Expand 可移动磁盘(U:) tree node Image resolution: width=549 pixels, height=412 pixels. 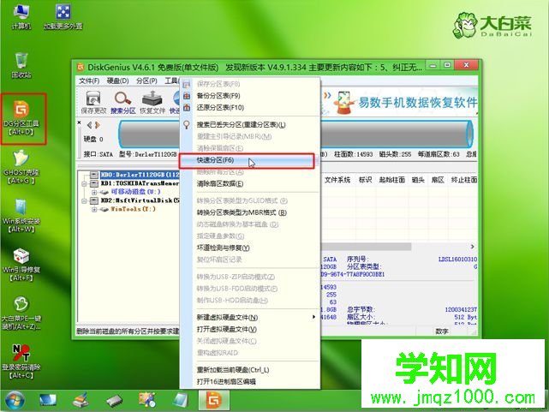94,192
